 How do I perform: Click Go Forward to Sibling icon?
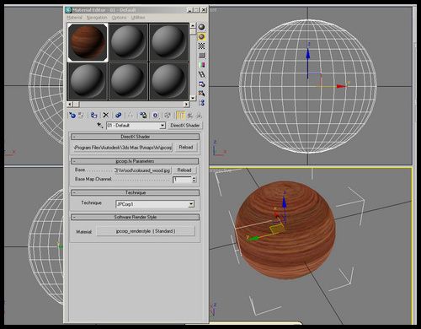[199, 115]
